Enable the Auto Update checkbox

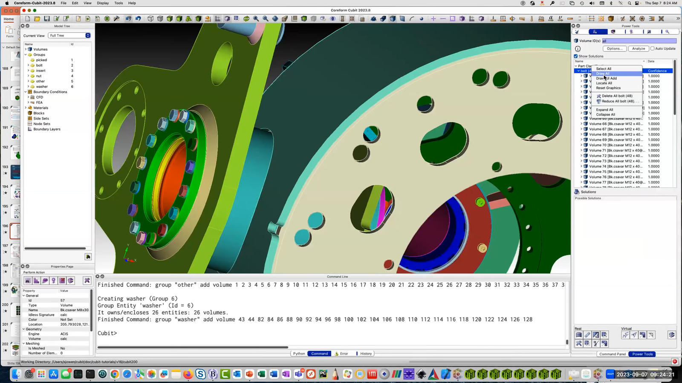coord(653,49)
